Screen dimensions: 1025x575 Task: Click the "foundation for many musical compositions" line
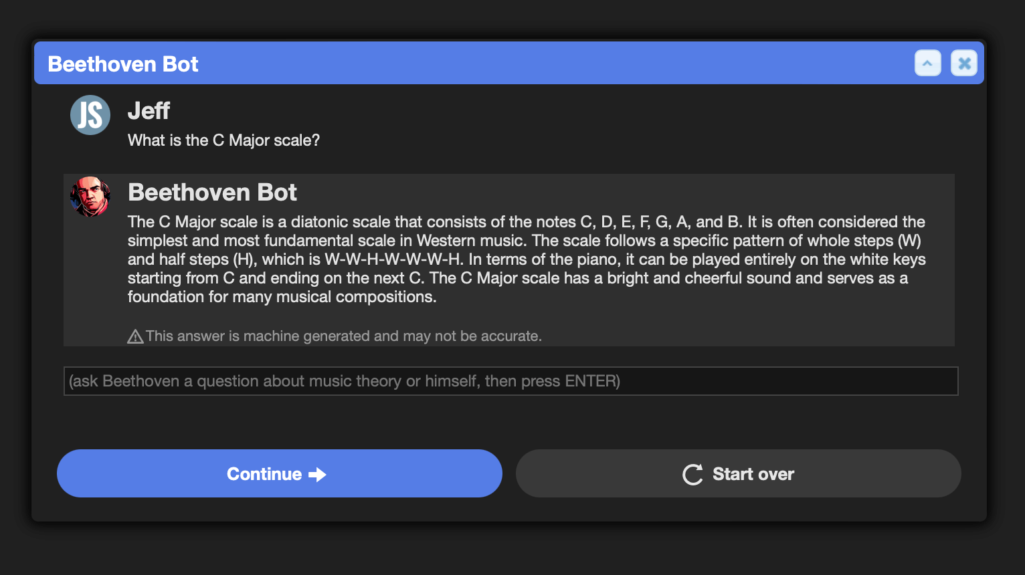[x=282, y=297]
